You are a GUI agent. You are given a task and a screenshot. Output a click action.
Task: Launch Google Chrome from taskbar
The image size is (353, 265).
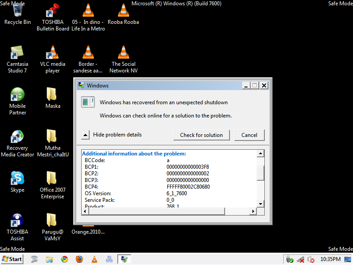(64, 259)
